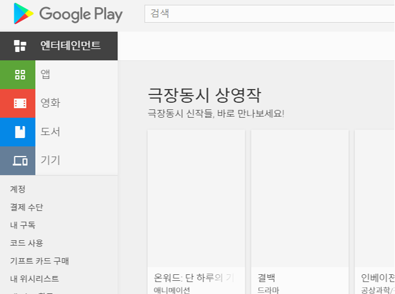Go to the 앱 section
395x294 pixels.
point(45,74)
